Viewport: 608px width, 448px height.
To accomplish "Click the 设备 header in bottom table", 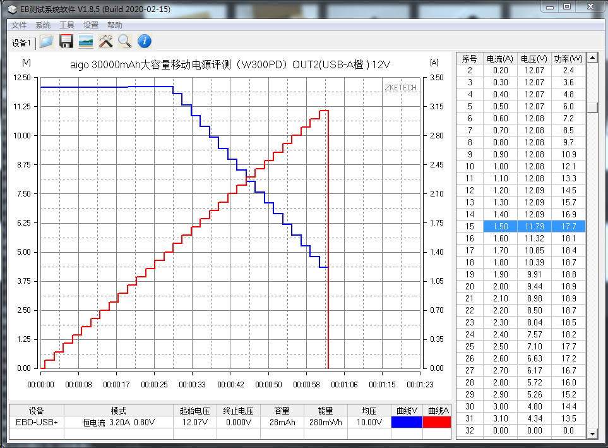I will (x=37, y=411).
